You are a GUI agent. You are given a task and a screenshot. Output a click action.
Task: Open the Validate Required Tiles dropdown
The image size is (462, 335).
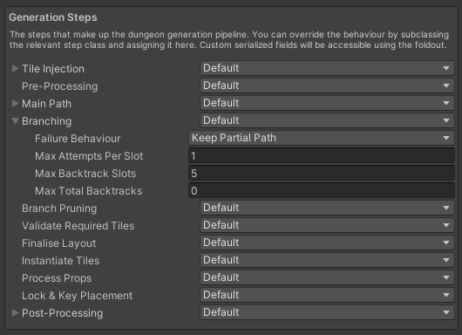[x=327, y=225]
